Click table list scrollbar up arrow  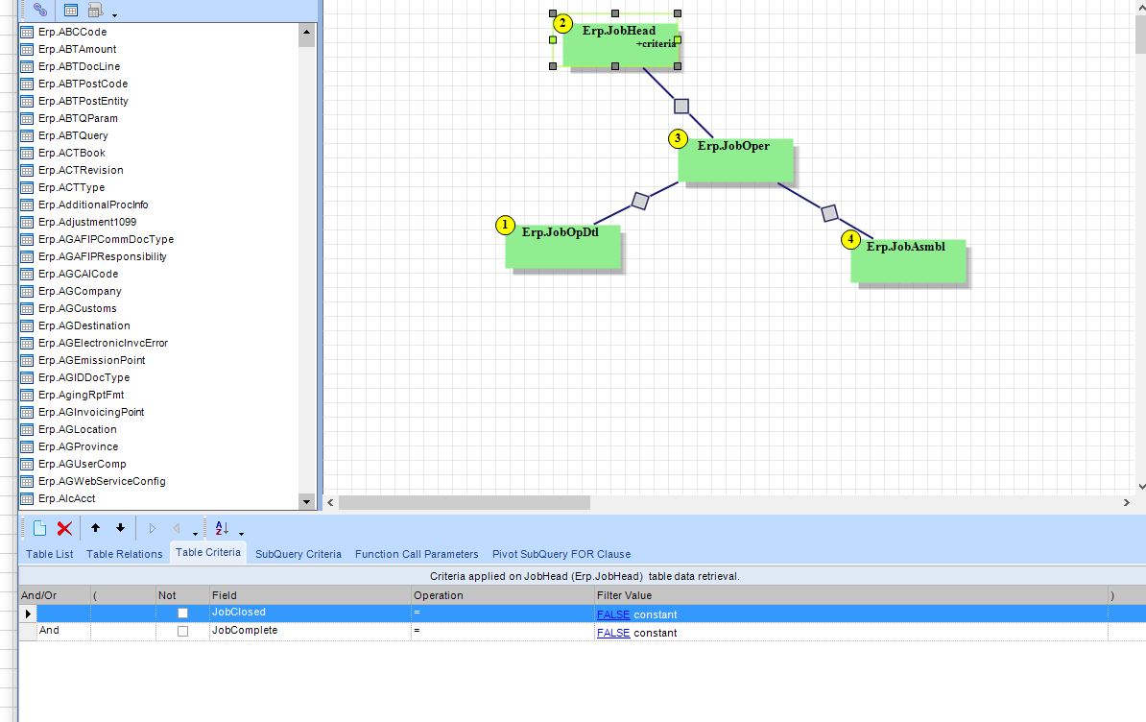[307, 32]
